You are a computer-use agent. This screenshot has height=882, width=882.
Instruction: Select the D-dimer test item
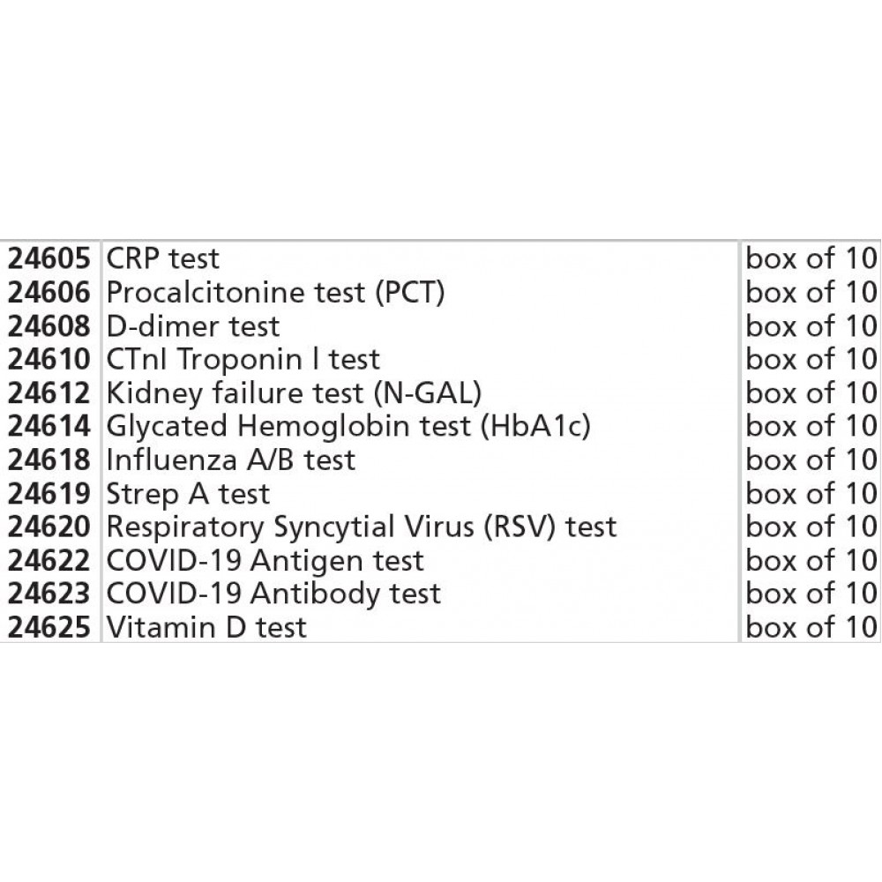click(x=192, y=325)
